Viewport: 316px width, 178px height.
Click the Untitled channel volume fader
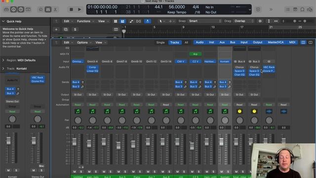[75, 142]
